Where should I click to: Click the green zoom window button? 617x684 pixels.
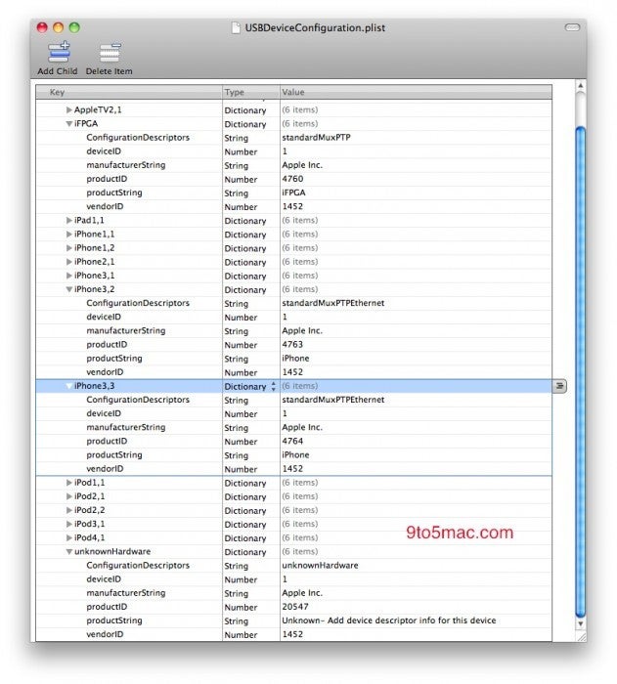(x=74, y=27)
